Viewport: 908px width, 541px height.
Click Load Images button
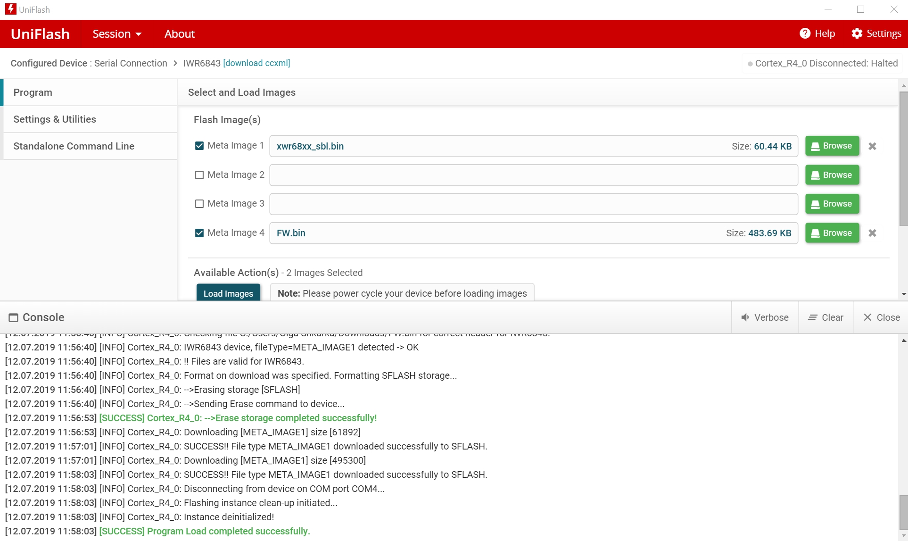[x=229, y=293]
